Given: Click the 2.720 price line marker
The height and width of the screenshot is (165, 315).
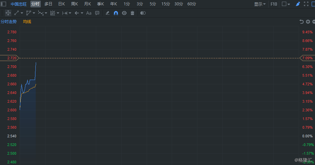Looking at the screenshot, I should (x=9, y=58).
